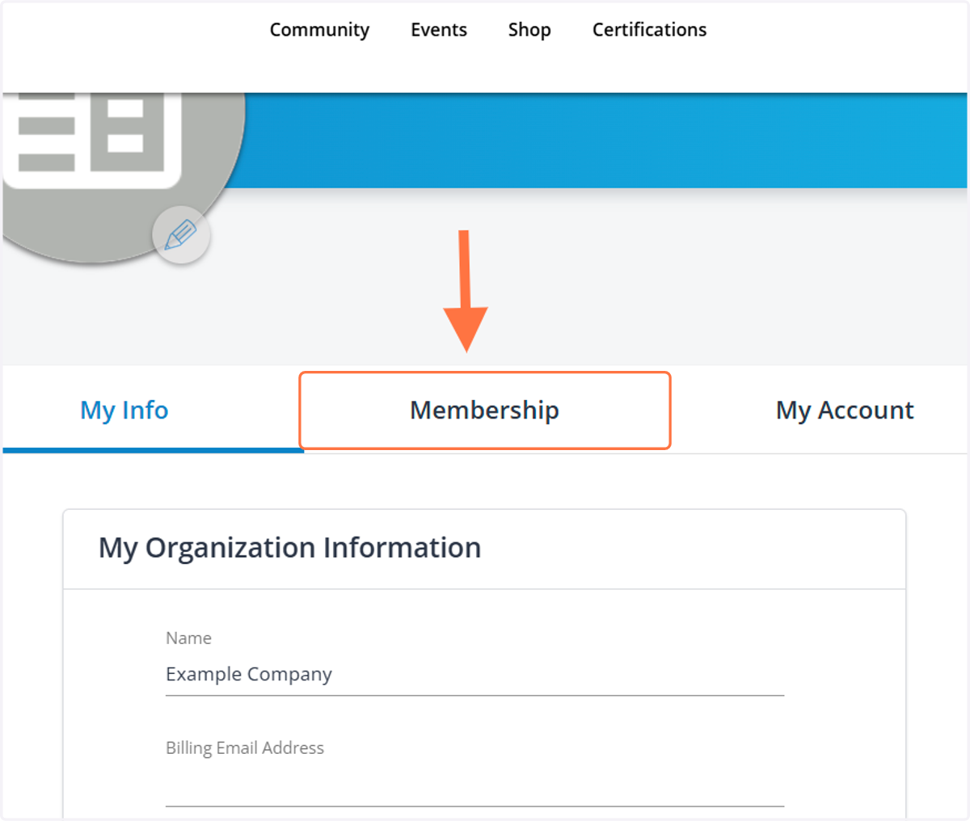The width and height of the screenshot is (970, 821).
Task: Switch to the My Info tab
Action: point(124,410)
